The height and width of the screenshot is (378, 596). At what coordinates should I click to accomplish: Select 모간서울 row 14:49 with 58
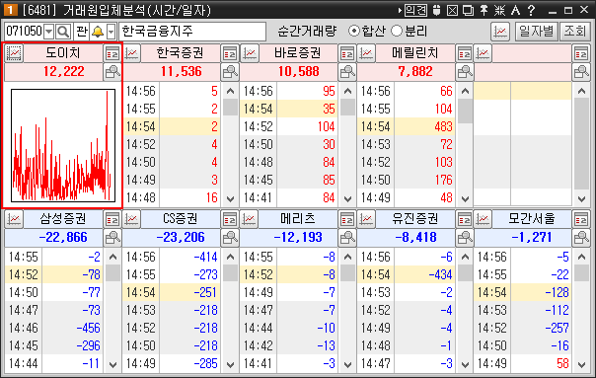point(523,363)
